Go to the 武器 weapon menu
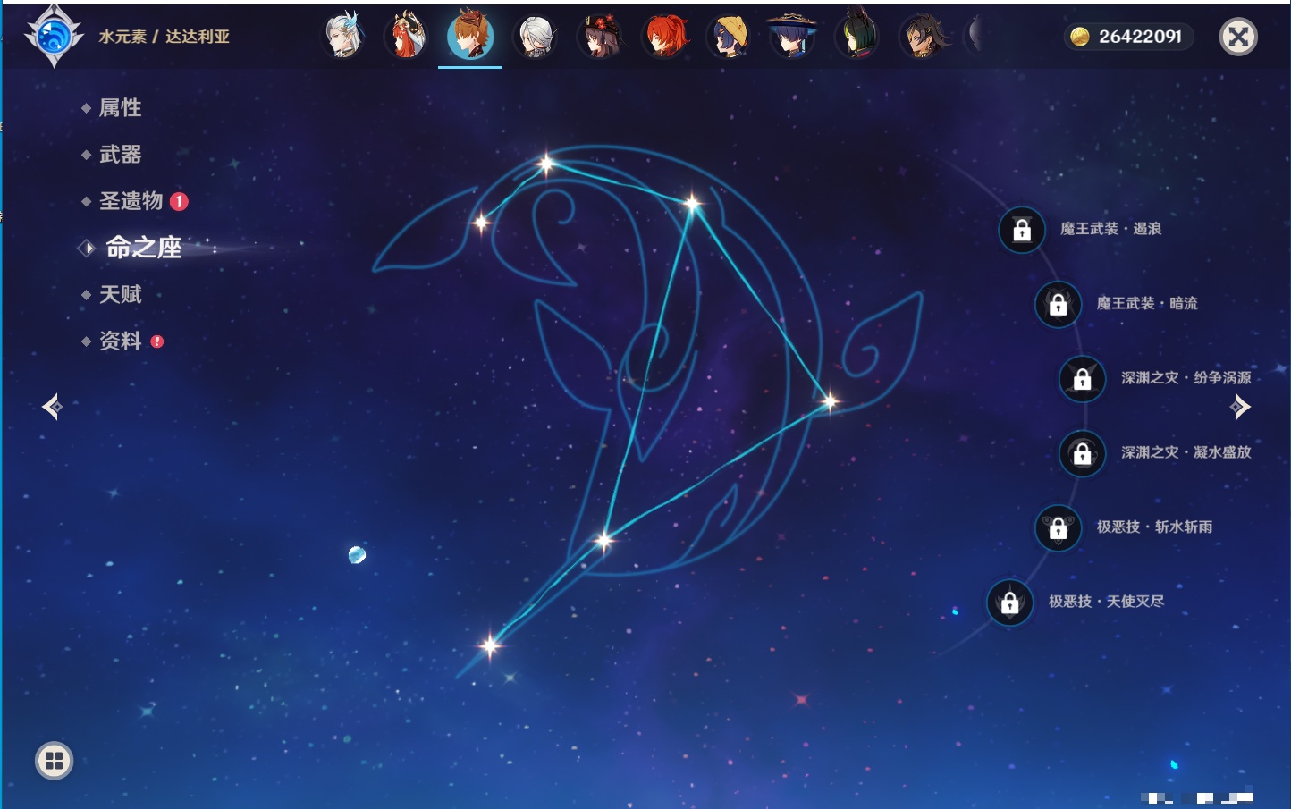Image resolution: width=1291 pixels, height=809 pixels. [x=120, y=155]
